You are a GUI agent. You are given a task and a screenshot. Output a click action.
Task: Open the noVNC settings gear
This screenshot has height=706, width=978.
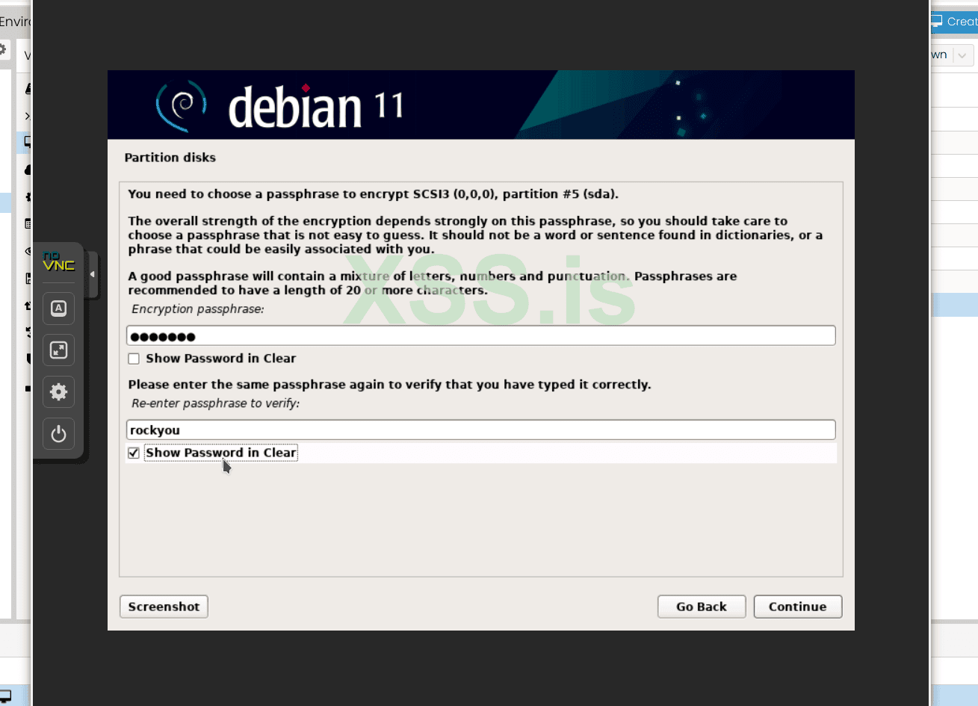[58, 392]
